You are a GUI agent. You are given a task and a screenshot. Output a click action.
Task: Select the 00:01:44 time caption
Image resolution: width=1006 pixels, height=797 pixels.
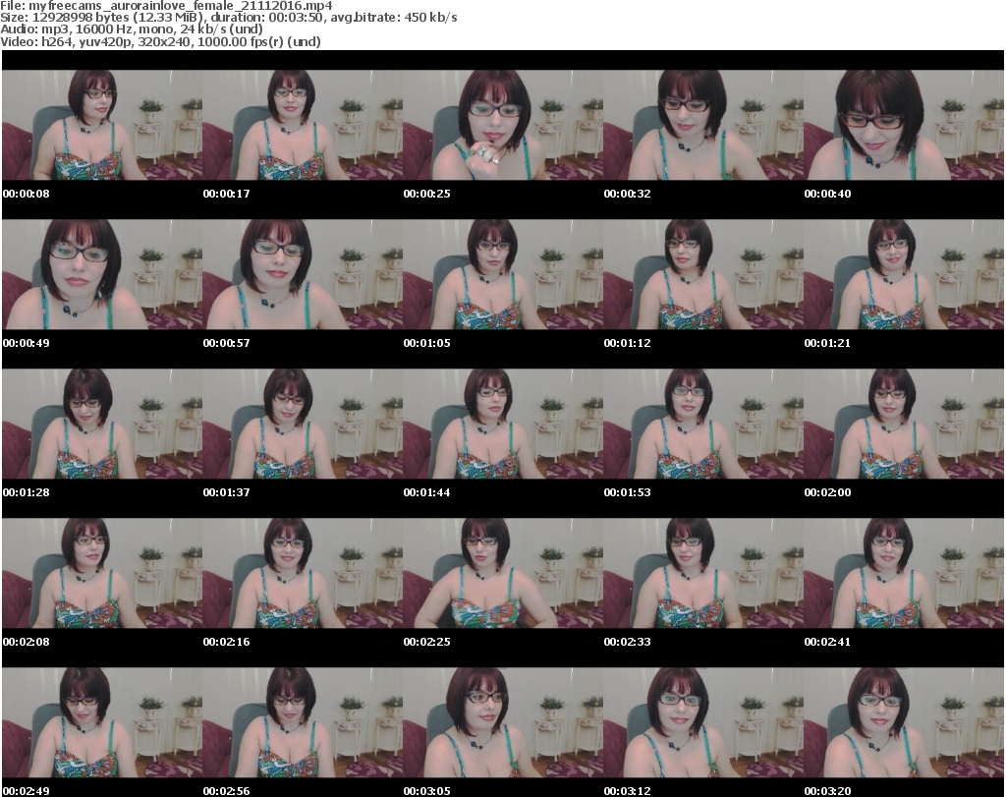tap(426, 492)
